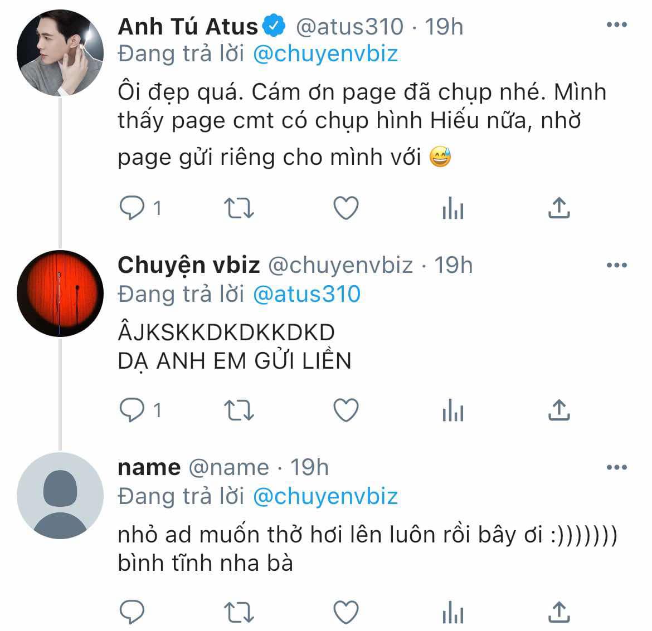The image size is (652, 631).
Task: Retweet Anh Tú Atus's tweet
Action: 239,208
